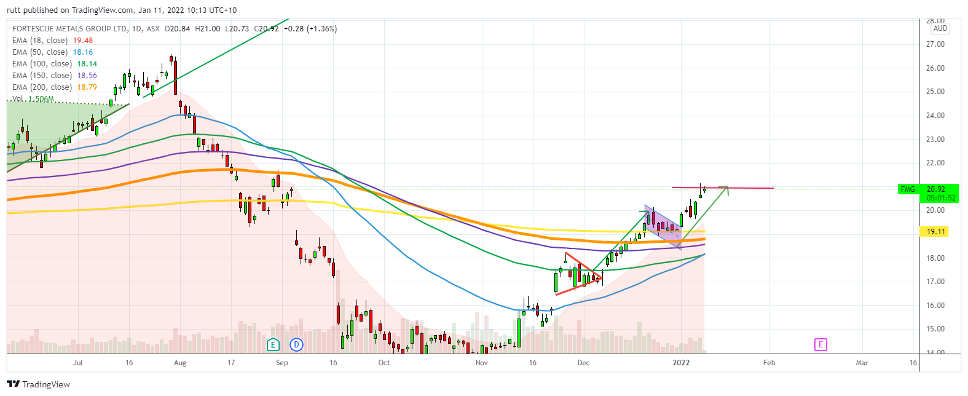Click the Aug label on time axis
968x396 pixels.
click(180, 363)
